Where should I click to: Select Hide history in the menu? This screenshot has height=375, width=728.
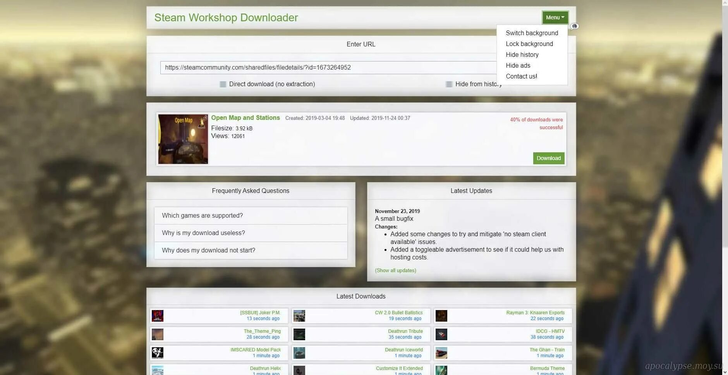(x=532, y=55)
